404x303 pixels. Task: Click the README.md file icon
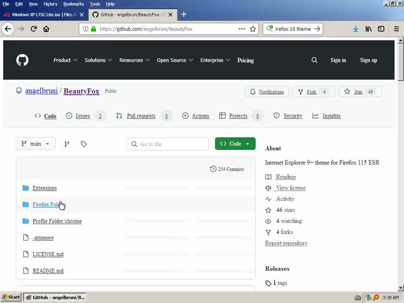click(26, 271)
